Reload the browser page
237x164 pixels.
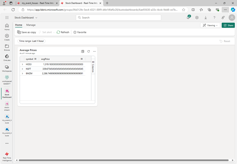[x=13, y=10]
